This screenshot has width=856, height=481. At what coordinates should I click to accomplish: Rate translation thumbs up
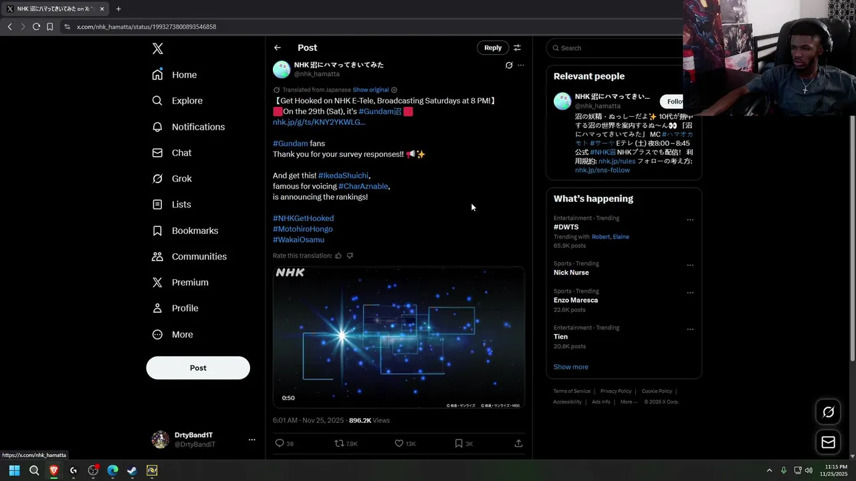[338, 256]
